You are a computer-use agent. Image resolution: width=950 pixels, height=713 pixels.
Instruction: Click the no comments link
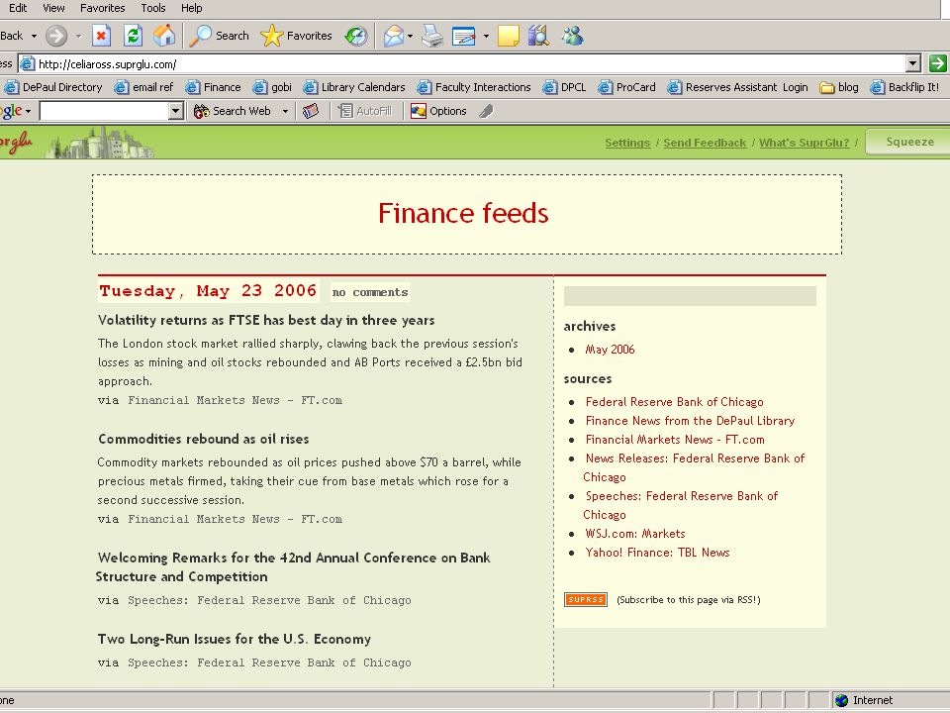click(x=369, y=292)
